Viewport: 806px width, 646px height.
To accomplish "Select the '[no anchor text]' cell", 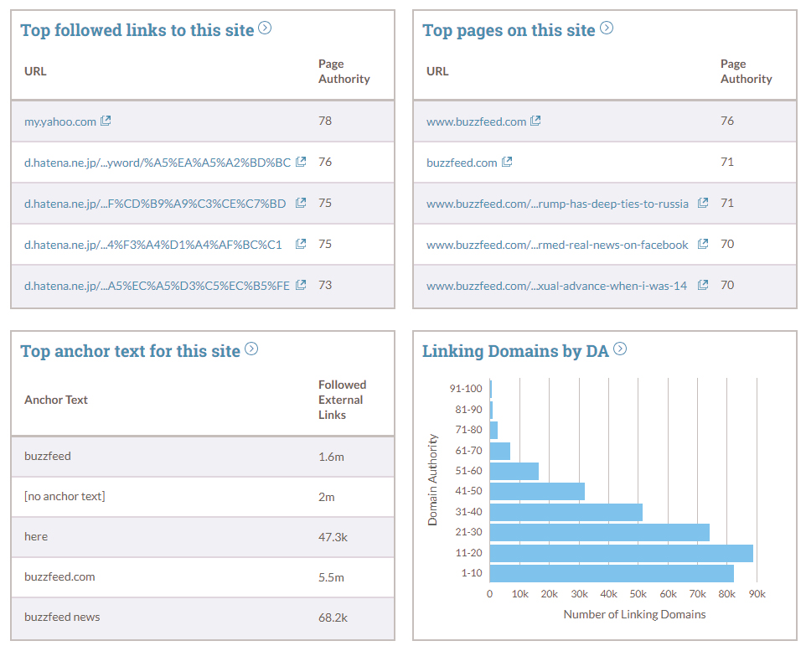I will pyautogui.click(x=65, y=497).
